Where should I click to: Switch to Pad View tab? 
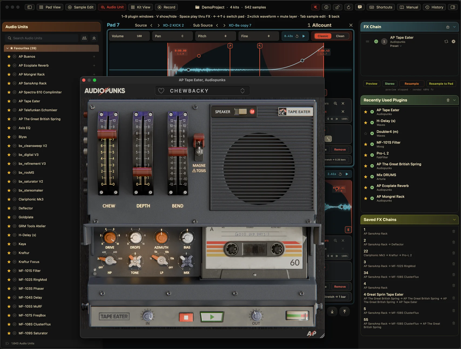click(x=50, y=7)
